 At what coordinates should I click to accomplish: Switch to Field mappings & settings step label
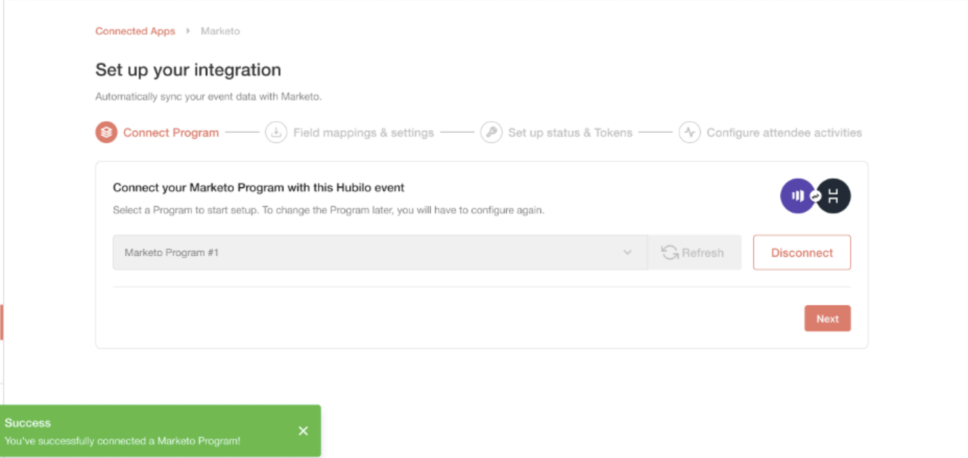(x=364, y=132)
